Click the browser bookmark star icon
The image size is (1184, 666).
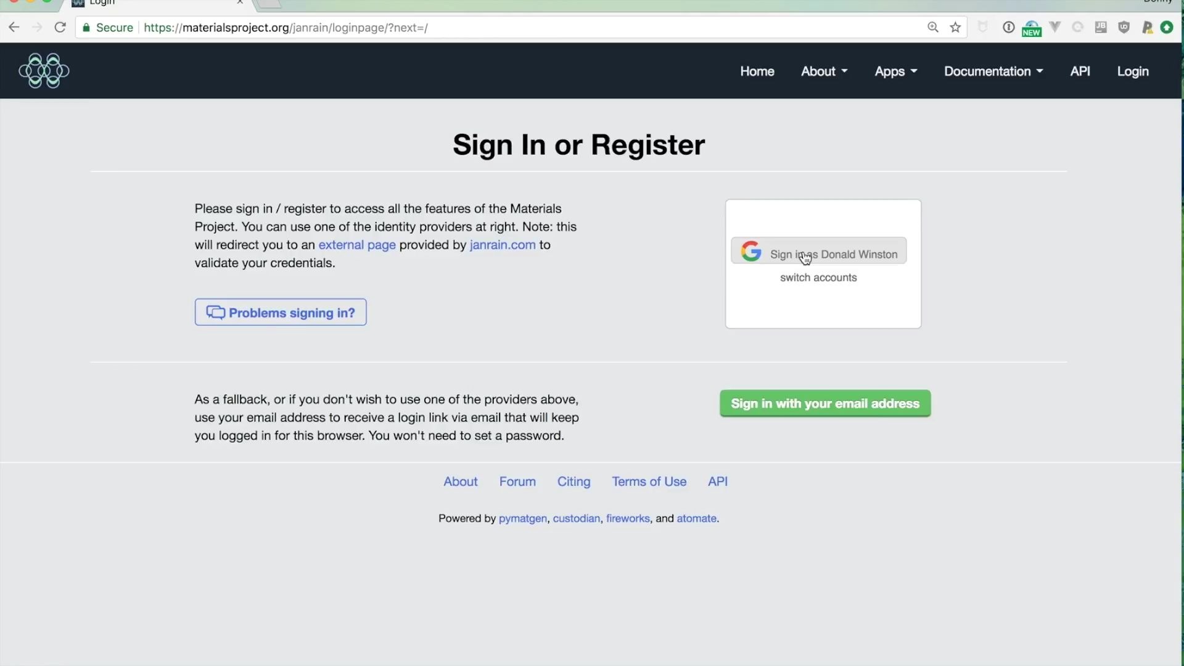tap(954, 27)
